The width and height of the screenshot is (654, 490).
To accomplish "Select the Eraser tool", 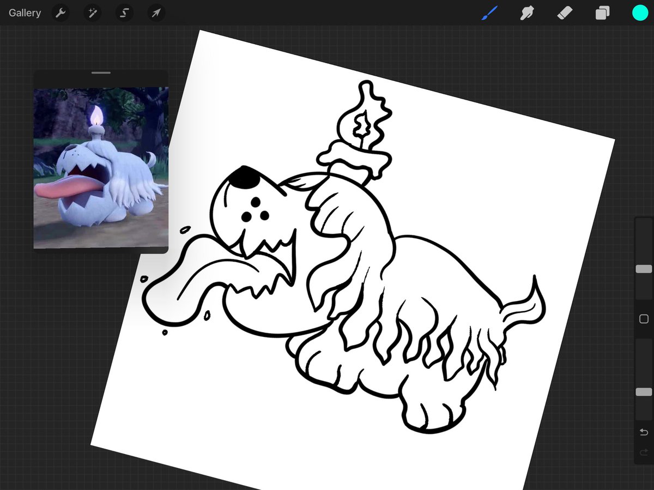I will [565, 13].
